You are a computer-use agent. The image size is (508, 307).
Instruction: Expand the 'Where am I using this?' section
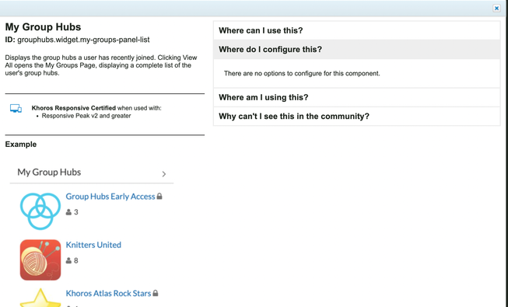click(x=357, y=97)
